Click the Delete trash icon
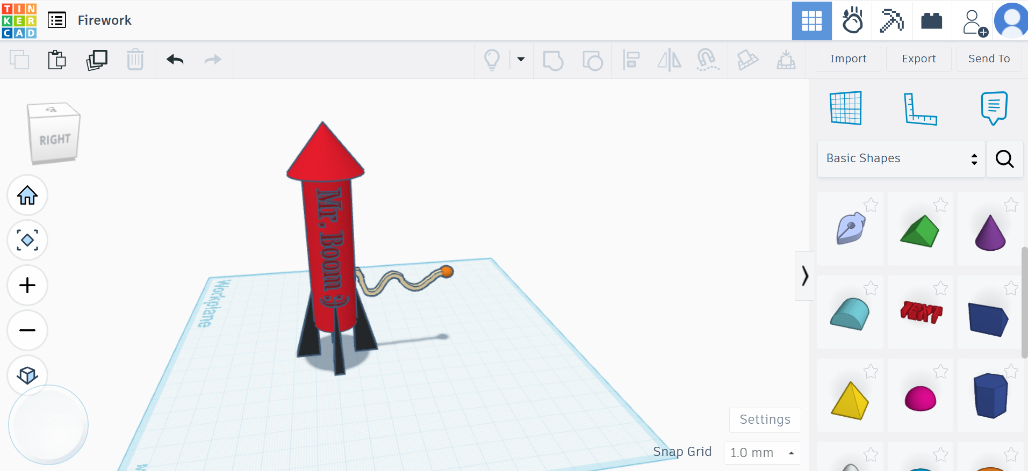1028x471 pixels. click(x=135, y=60)
